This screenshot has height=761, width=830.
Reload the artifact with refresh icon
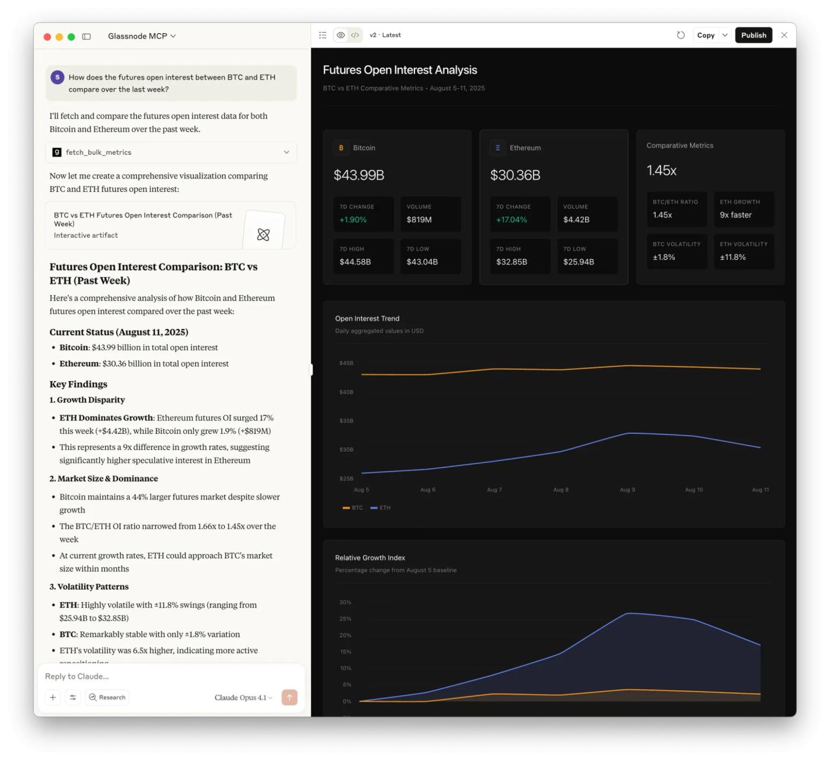[681, 35]
